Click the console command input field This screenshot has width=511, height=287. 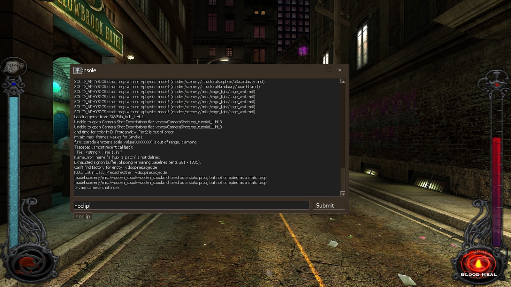pyautogui.click(x=191, y=205)
